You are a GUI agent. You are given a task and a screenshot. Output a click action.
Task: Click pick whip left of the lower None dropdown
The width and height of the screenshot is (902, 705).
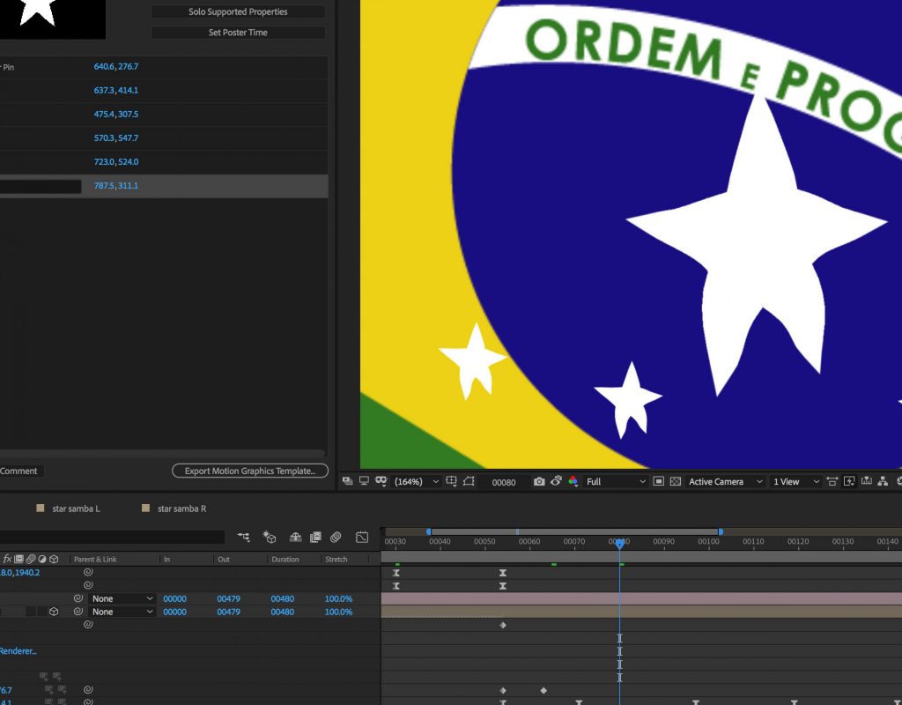(x=78, y=612)
